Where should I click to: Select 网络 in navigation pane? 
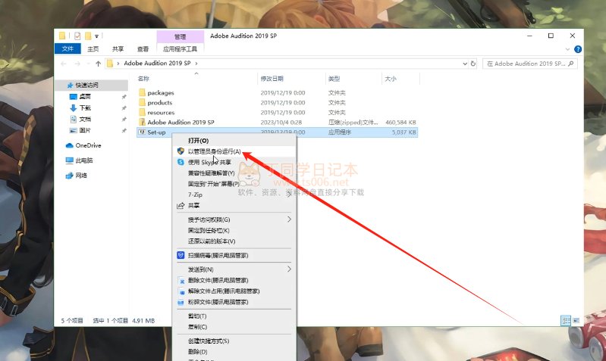[x=81, y=176]
